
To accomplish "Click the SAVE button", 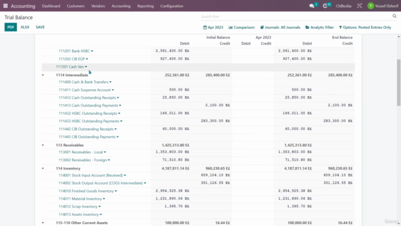I will pos(40,27).
